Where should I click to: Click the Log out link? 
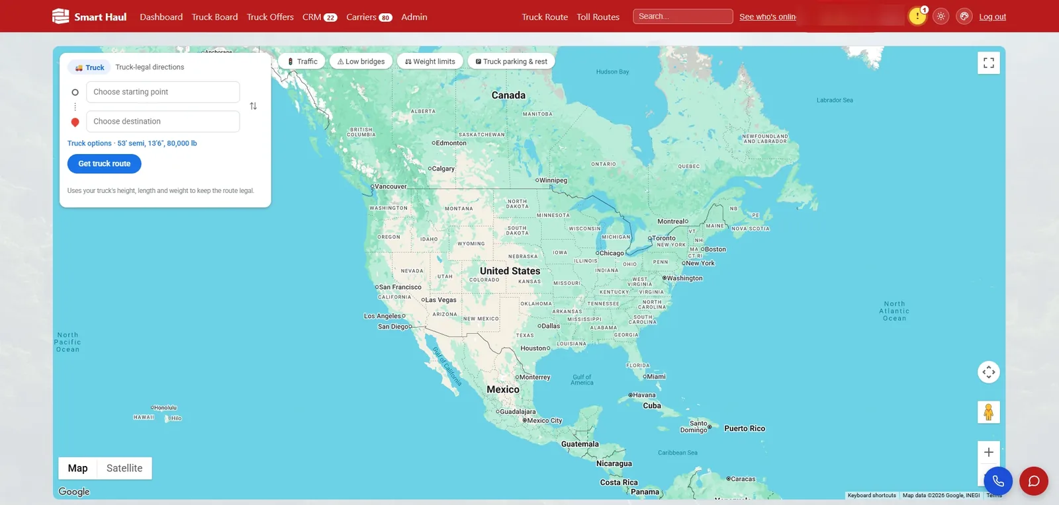click(992, 17)
